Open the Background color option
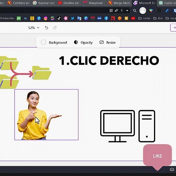This screenshot has width=176, height=176. click(54, 42)
